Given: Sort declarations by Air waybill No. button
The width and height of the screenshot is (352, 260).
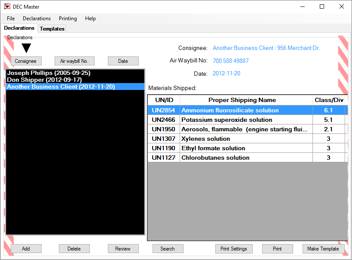Looking at the screenshot, I should click(x=74, y=61).
